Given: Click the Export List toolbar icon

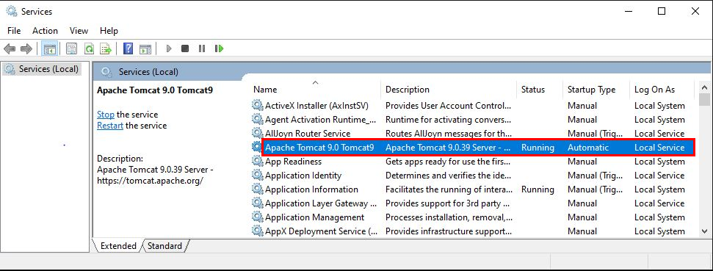Looking at the screenshot, I should tap(106, 48).
